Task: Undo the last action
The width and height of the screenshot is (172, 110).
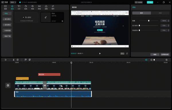Action: pyautogui.click(x=5, y=60)
